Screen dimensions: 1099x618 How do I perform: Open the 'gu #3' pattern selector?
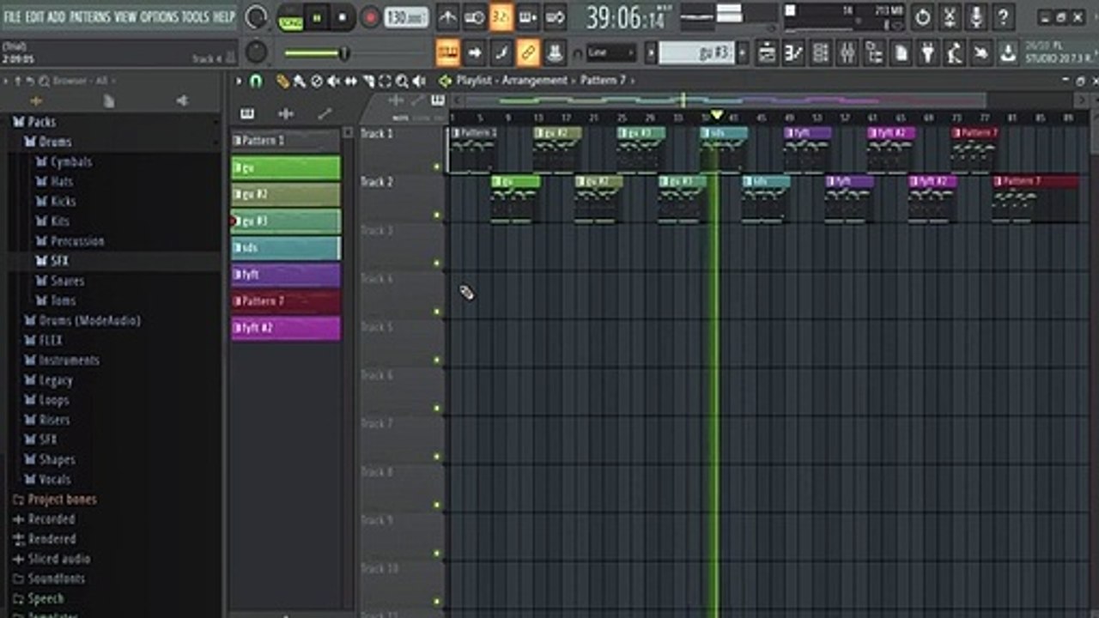[696, 53]
